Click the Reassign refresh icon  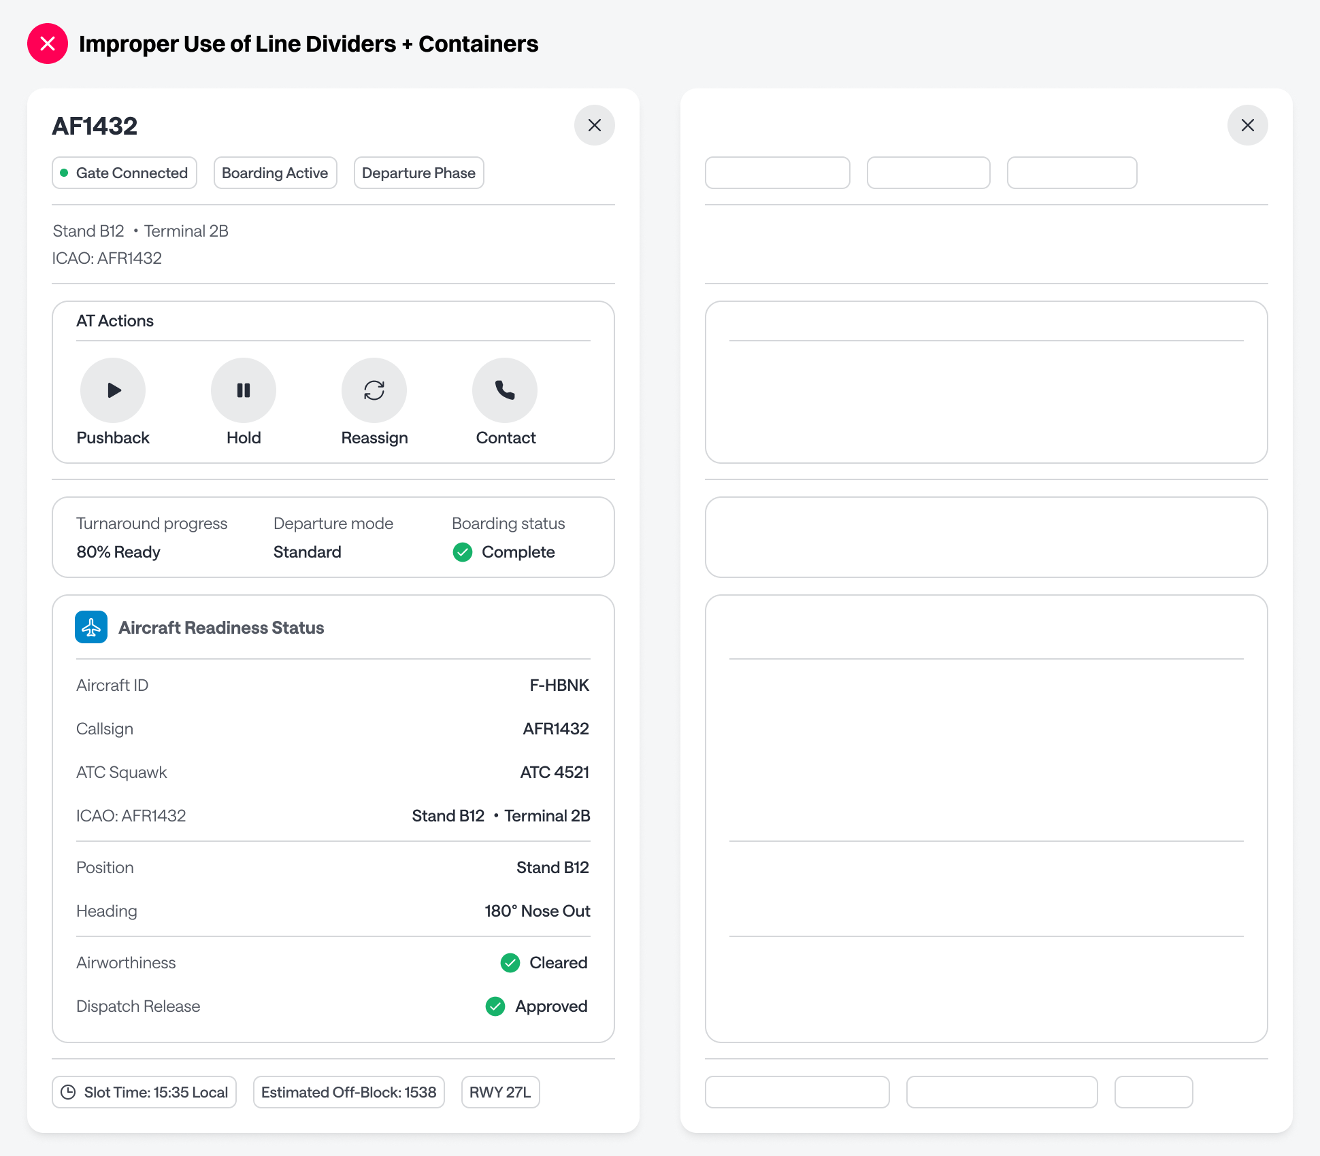coord(374,390)
